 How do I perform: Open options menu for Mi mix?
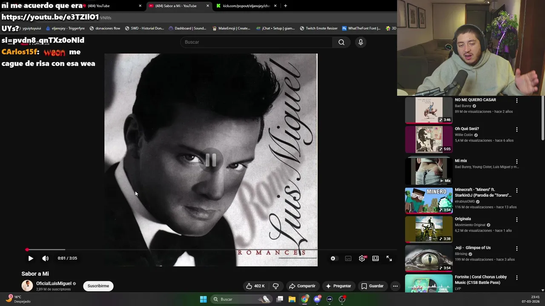tap(517, 162)
